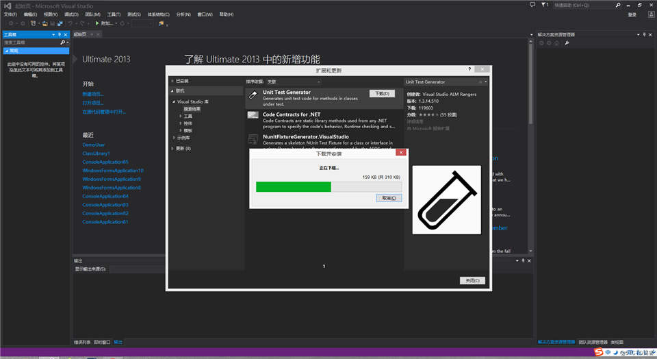Viewport: 657px width, 359px height.
Task: Open the 调试(D) menu
Action: coord(71,14)
